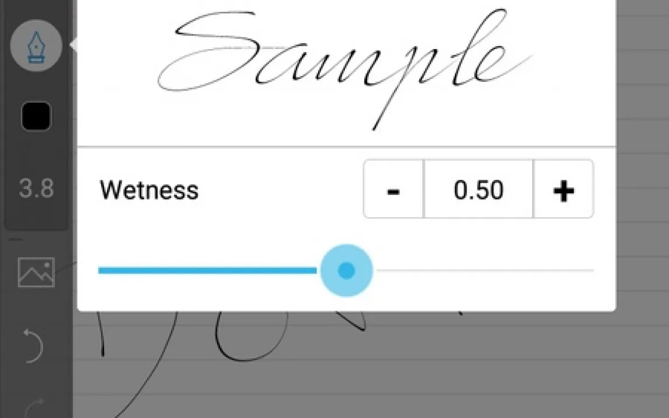Viewport: 669px width, 418px height.
Task: Undo the last stroke
Action: coord(33,346)
